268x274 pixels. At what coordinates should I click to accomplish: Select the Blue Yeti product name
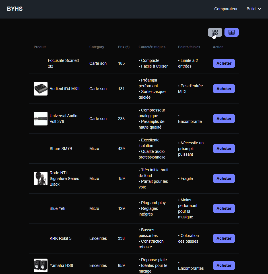57,208
